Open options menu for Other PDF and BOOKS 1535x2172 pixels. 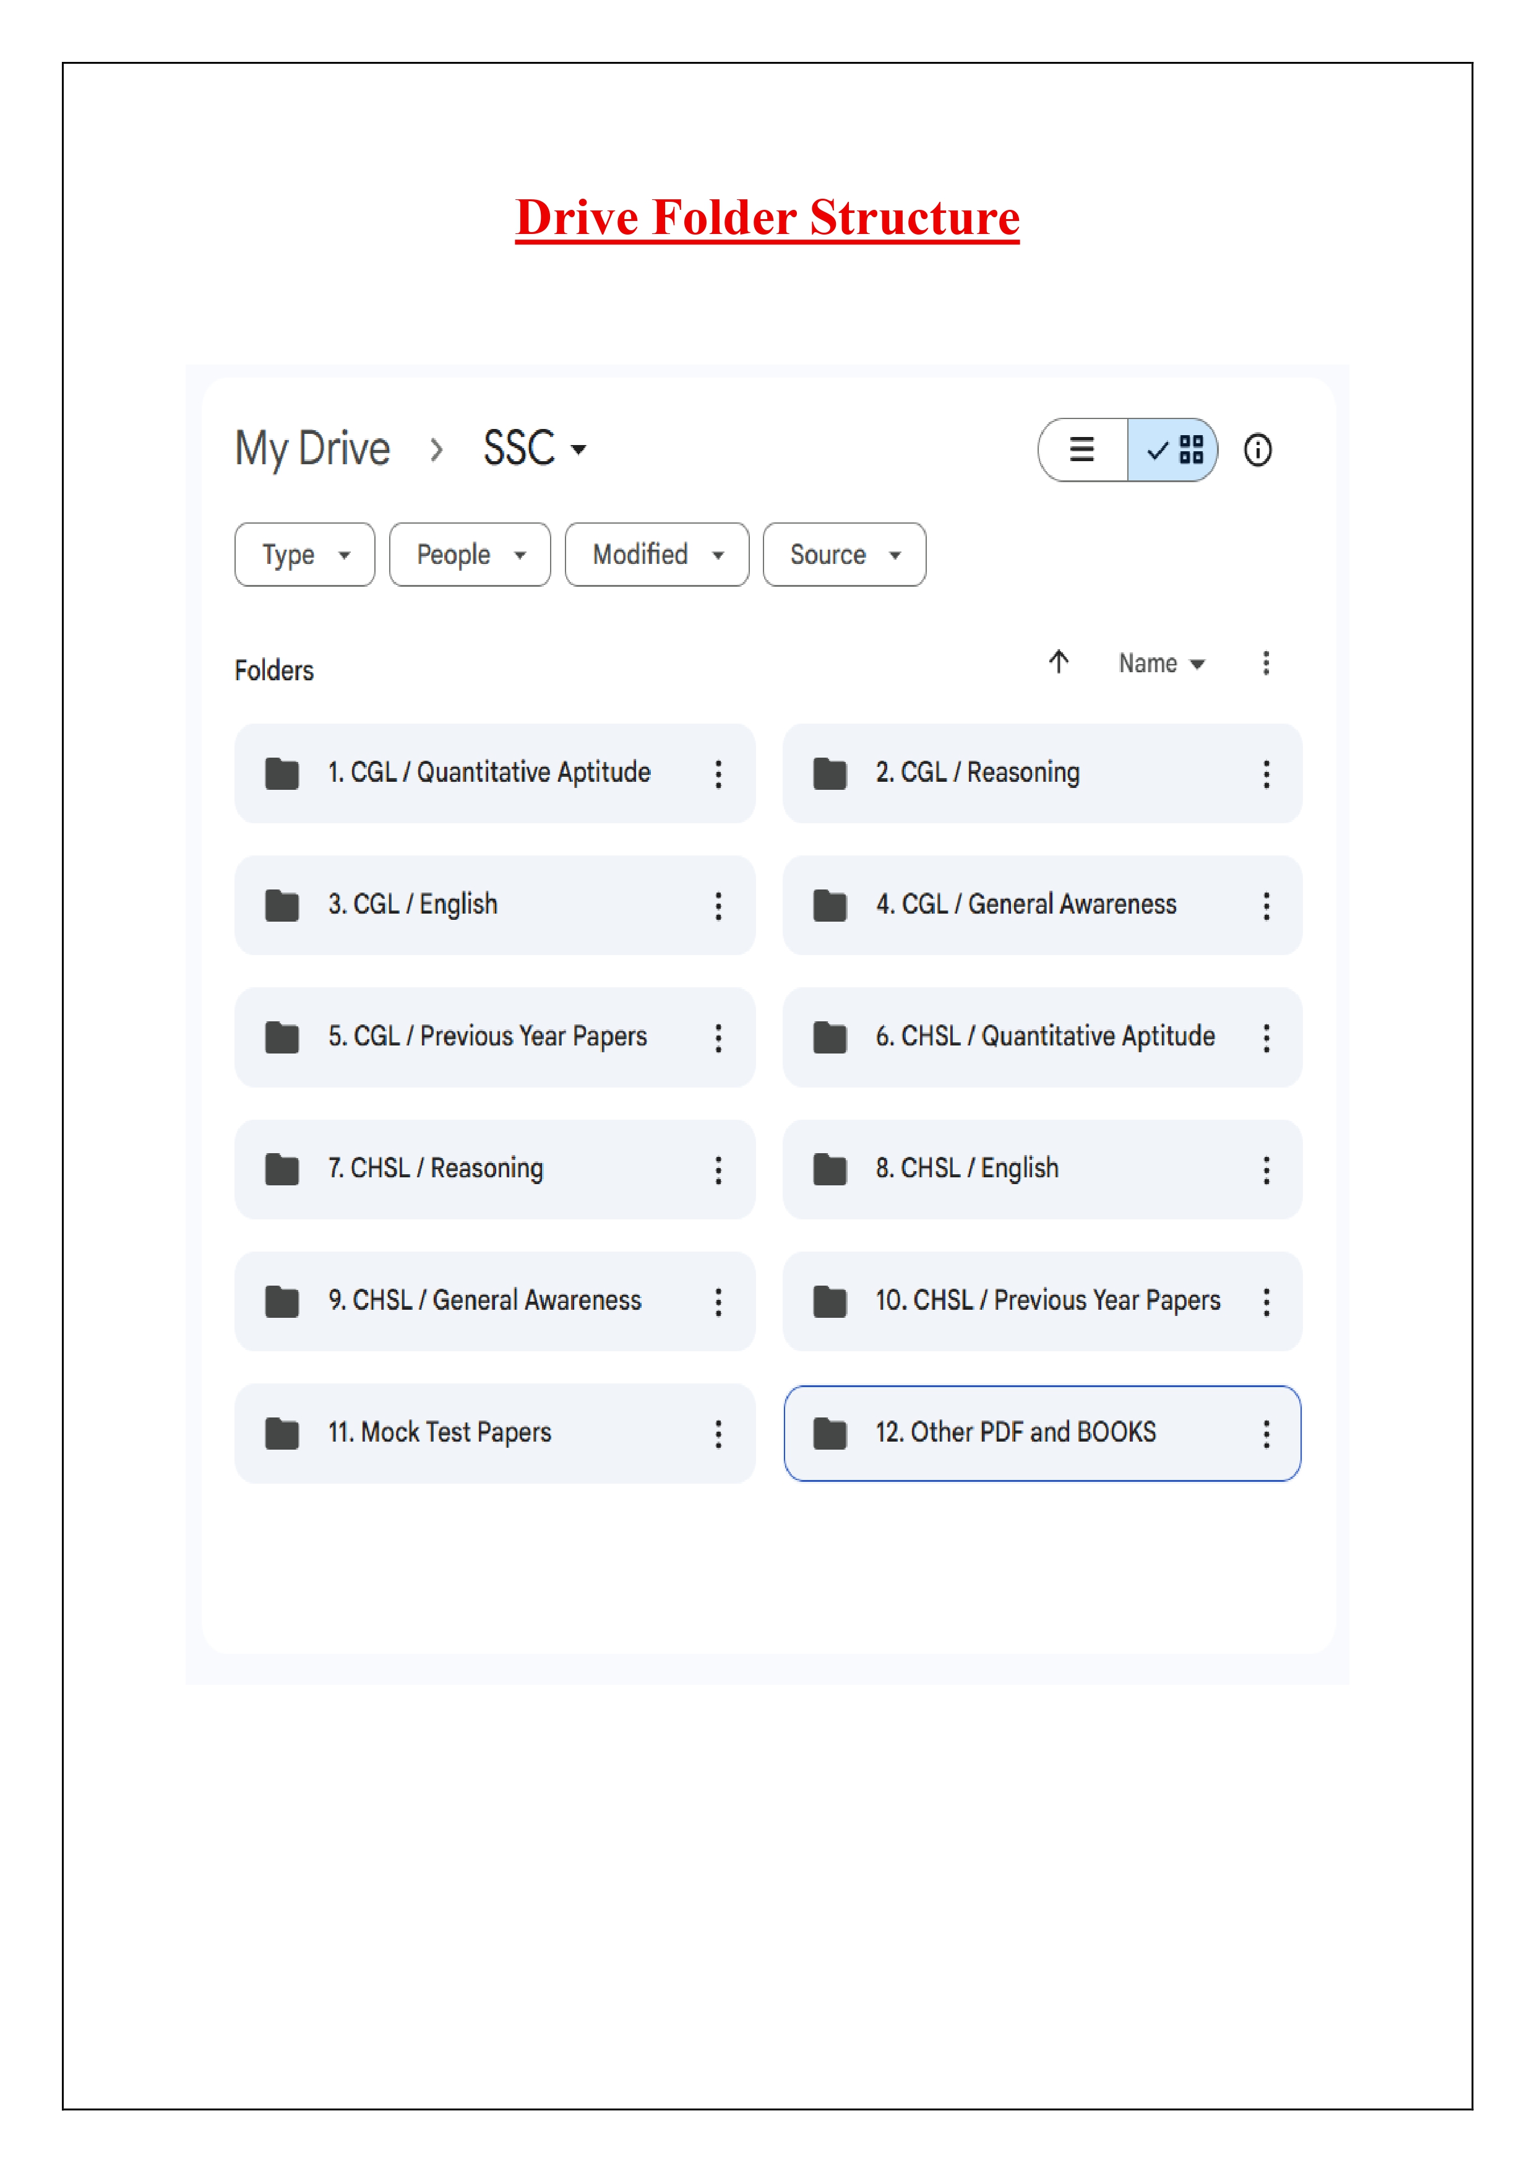[x=1266, y=1434]
